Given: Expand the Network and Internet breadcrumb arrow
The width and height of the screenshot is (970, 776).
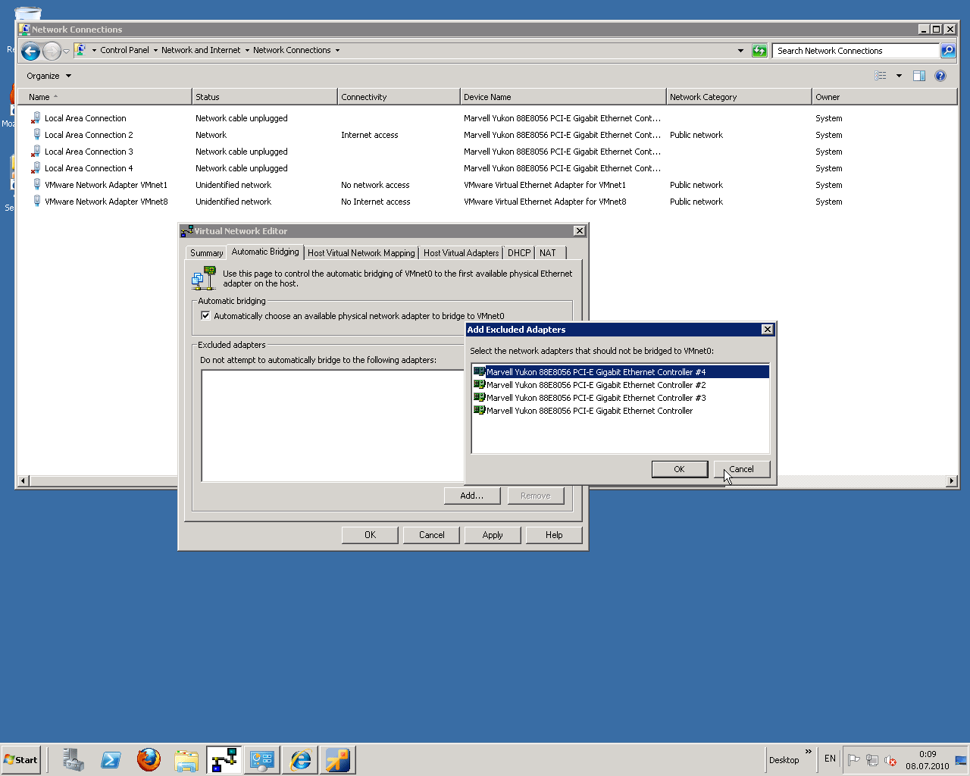Looking at the screenshot, I should coord(247,51).
